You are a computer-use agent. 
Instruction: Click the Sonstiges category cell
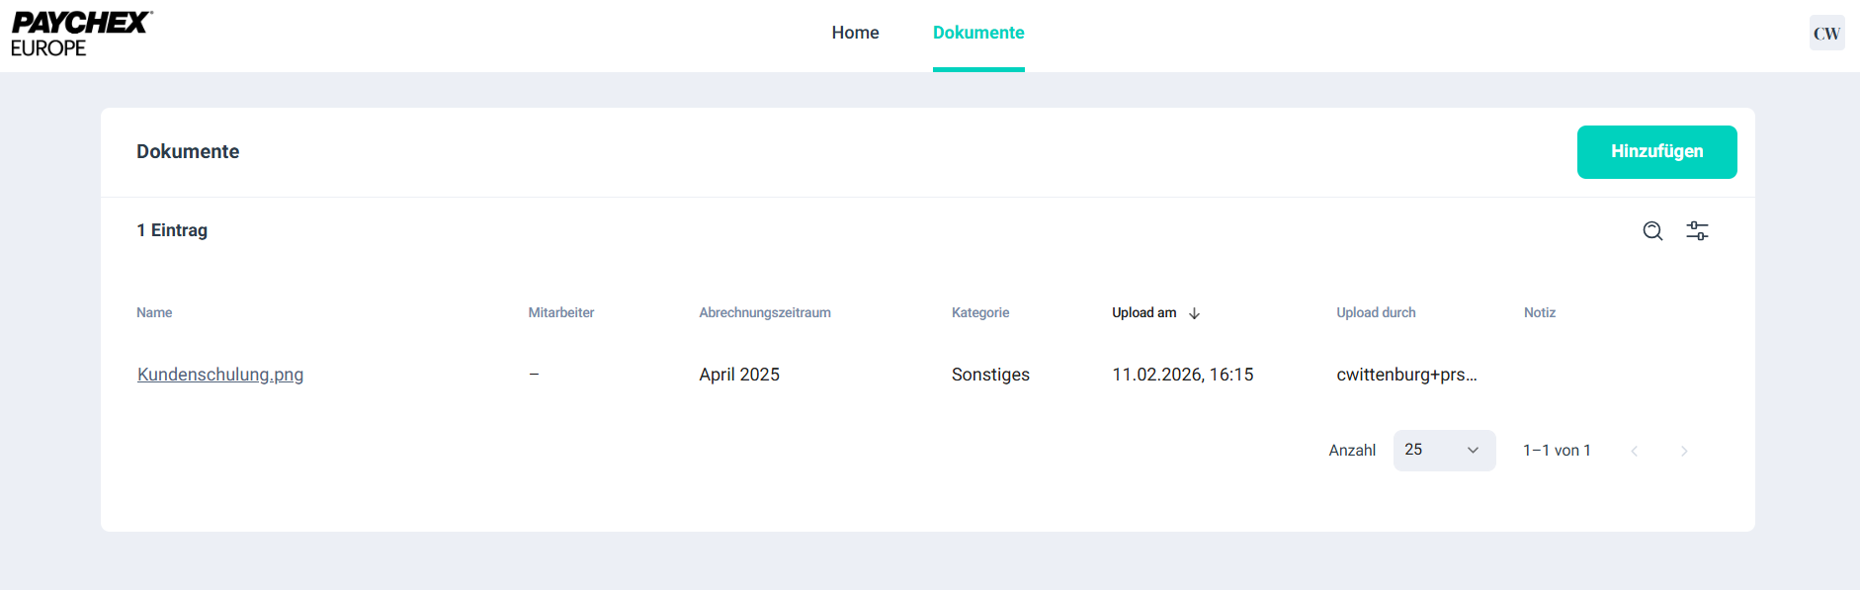coord(990,375)
